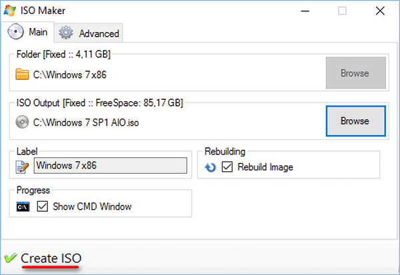Click the gear icon on Advanced tab
The image size is (400, 275).
66,33
